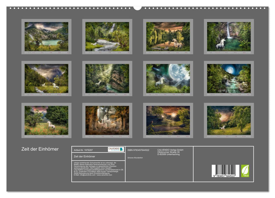Click author name Simone Wunderlich
Viewport: 275px width, 198px height.
point(135,158)
